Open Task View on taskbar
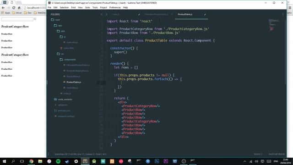The image size is (293, 165). click(22, 161)
